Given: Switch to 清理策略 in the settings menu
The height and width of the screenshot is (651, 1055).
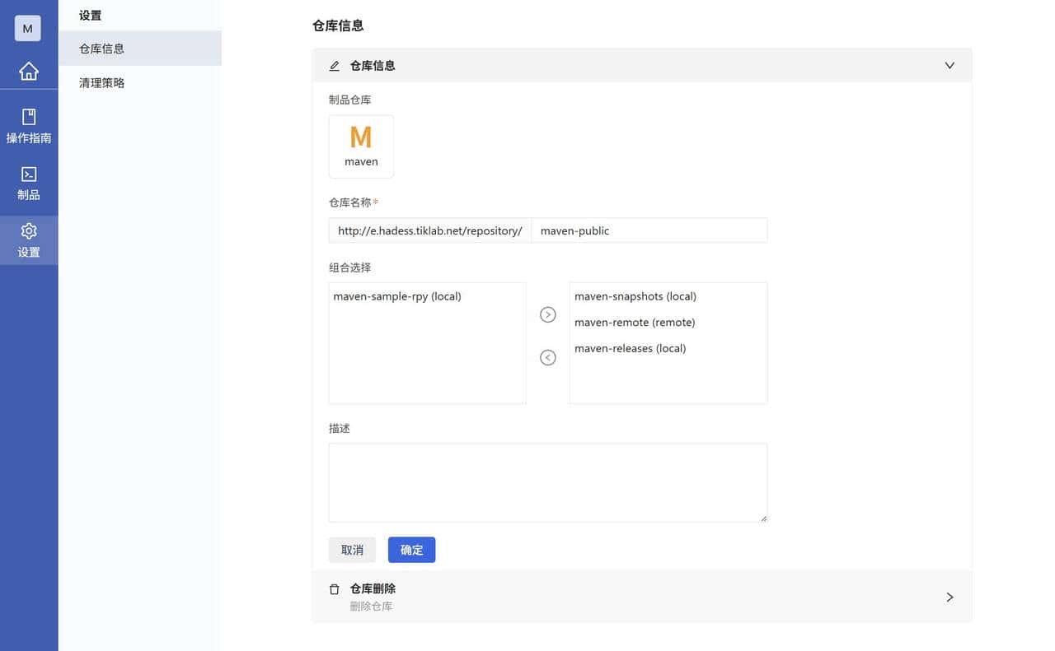Looking at the screenshot, I should [100, 82].
